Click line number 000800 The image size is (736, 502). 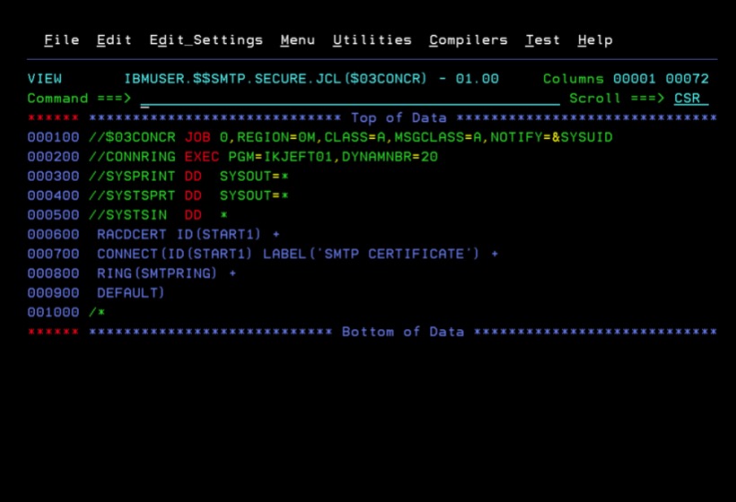pyautogui.click(x=53, y=273)
